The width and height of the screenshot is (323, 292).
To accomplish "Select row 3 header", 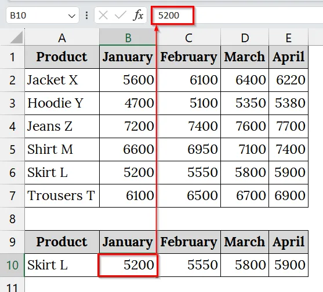I will click(x=12, y=103).
